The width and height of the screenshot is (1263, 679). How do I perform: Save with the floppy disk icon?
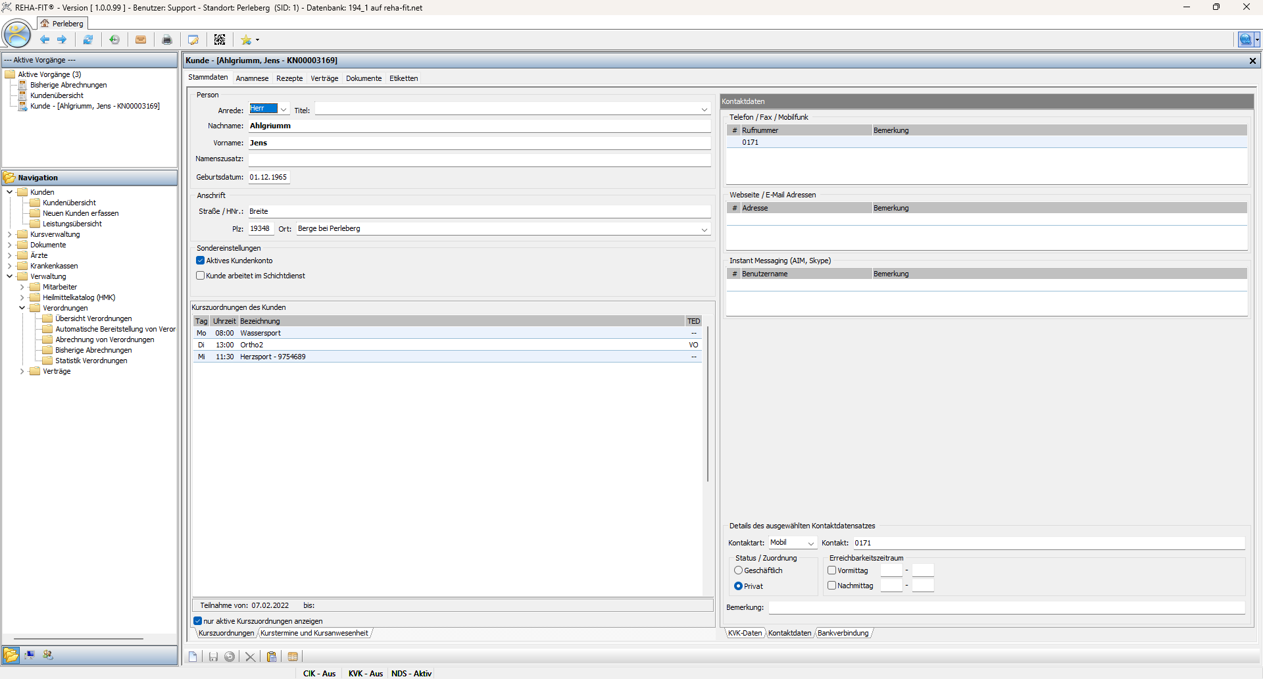click(213, 657)
